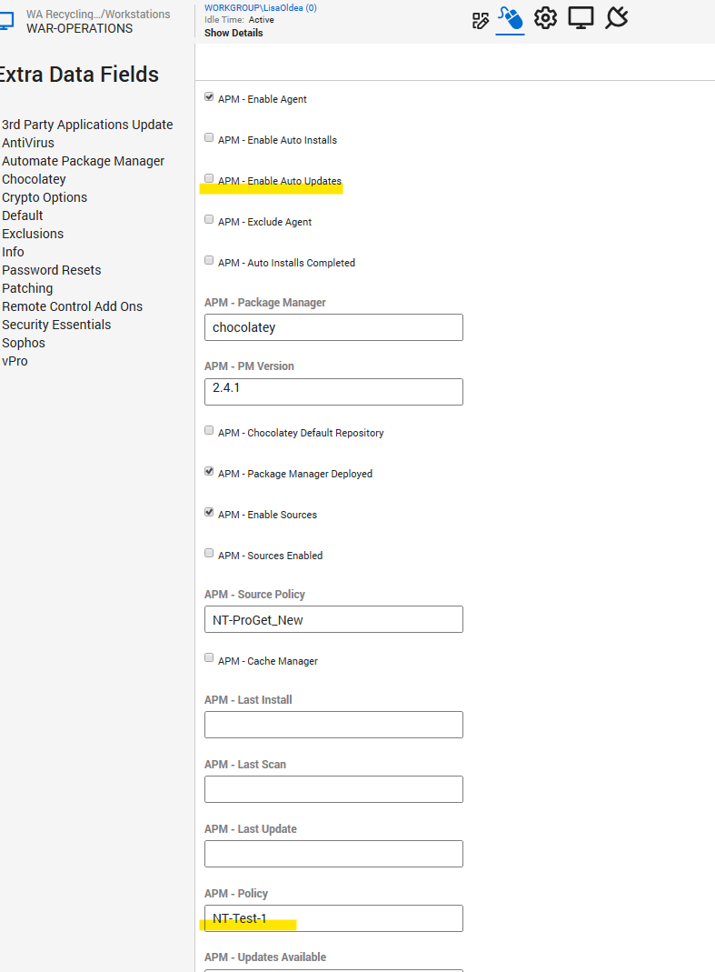Uncheck APM - Enable Agent
The width and height of the screenshot is (715, 972).
tap(209, 96)
